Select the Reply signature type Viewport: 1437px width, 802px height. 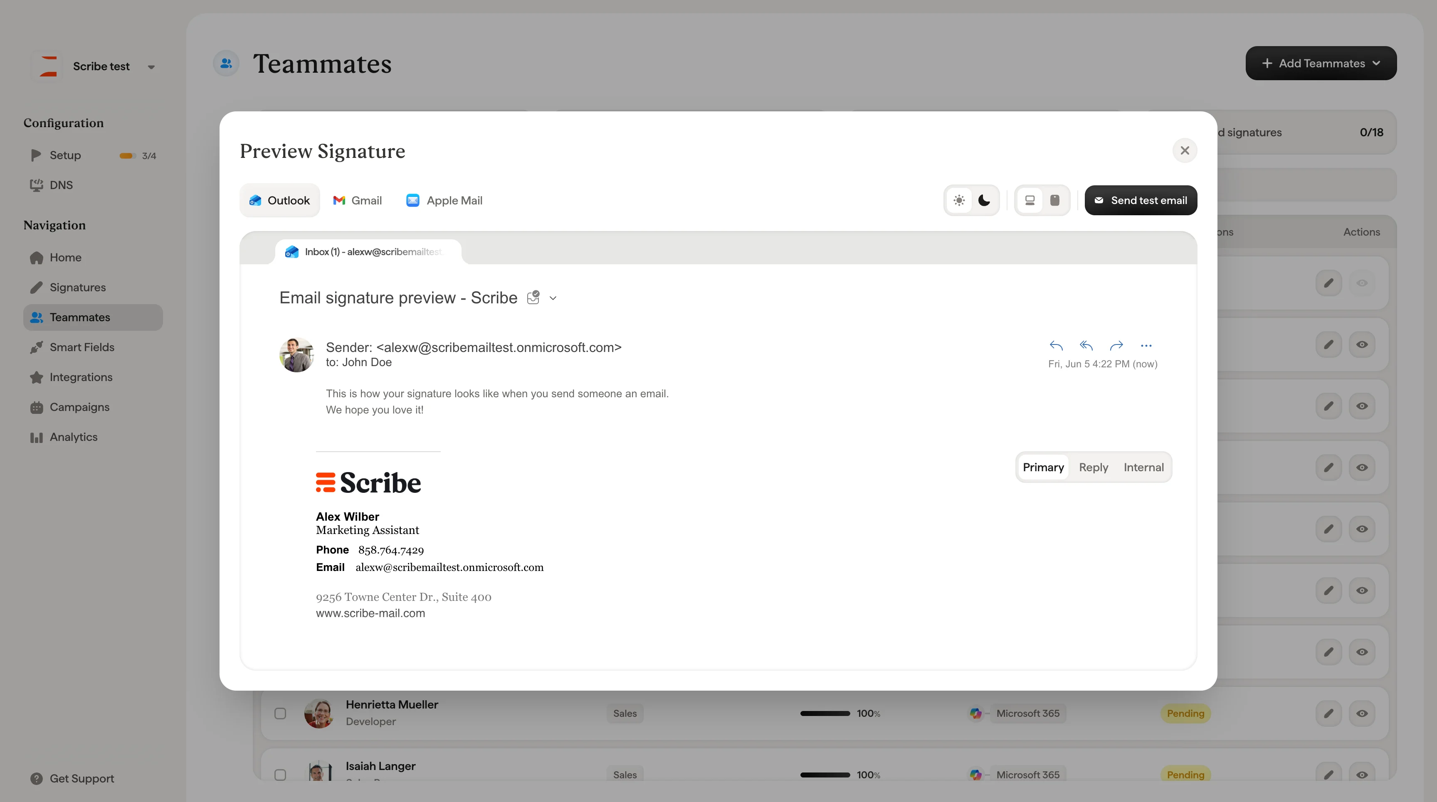pyautogui.click(x=1094, y=467)
